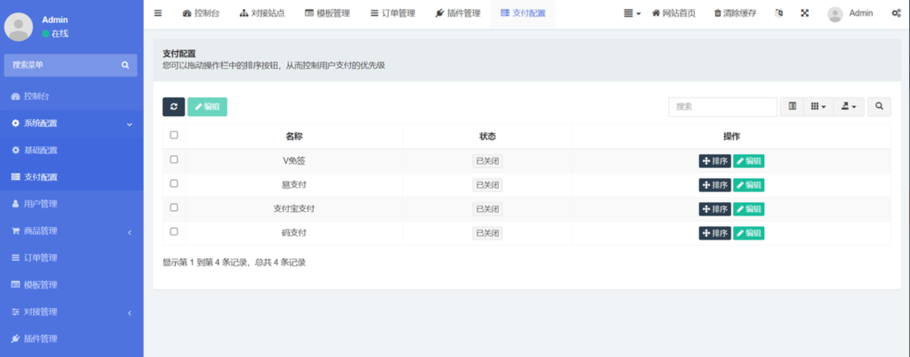Click the table 搜索 input field

point(722,107)
